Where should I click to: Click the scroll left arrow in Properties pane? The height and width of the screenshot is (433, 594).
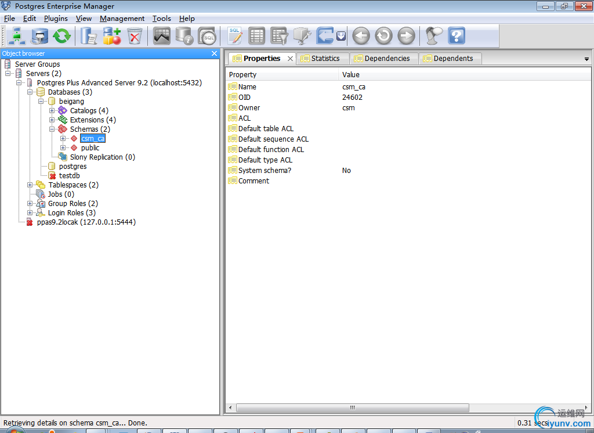(230, 407)
